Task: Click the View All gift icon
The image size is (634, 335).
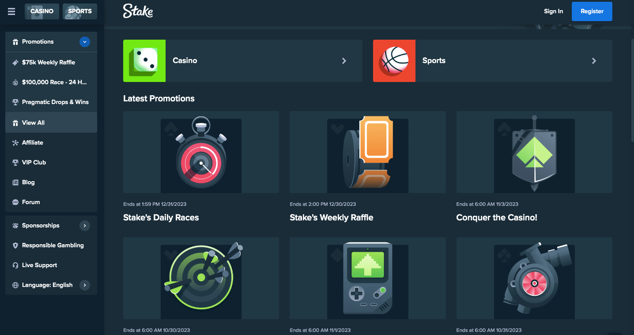Action: 15,123
